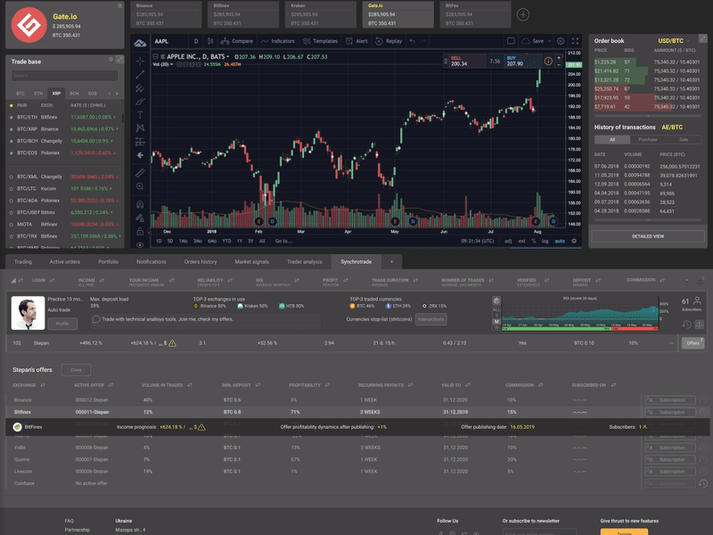
Task: Toggle log scale on the chart
Action: [x=545, y=241]
